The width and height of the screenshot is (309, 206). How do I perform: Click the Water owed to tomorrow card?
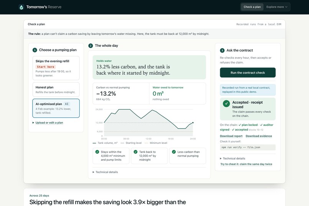[x=178, y=94]
